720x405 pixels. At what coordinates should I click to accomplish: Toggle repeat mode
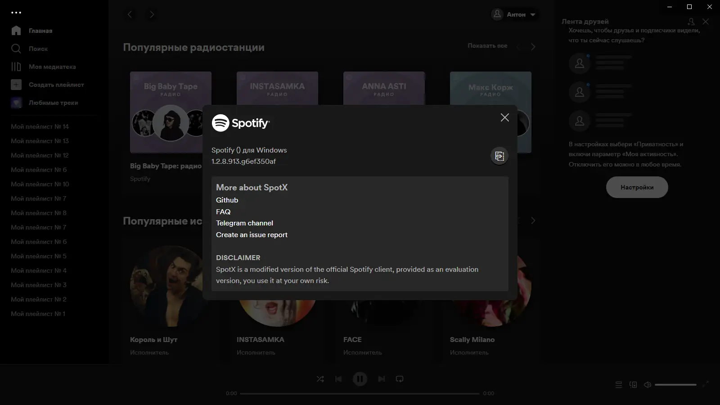pyautogui.click(x=400, y=379)
